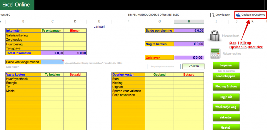268x130 pixels.
Task: Select column C header
Action: [52, 21]
